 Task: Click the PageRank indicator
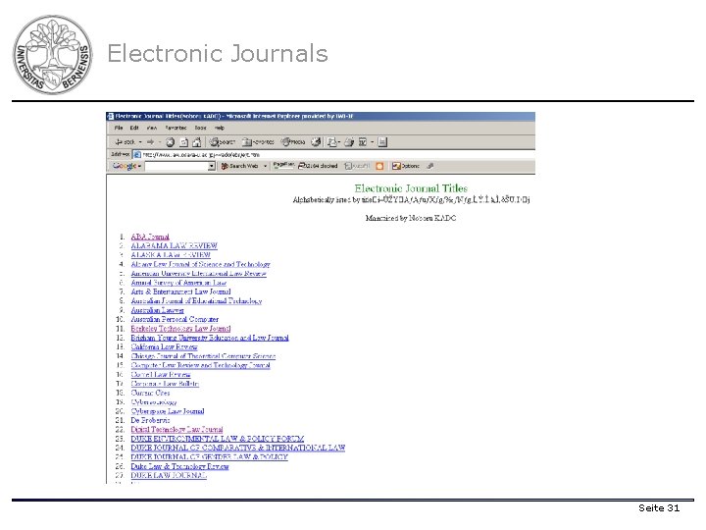(x=282, y=166)
